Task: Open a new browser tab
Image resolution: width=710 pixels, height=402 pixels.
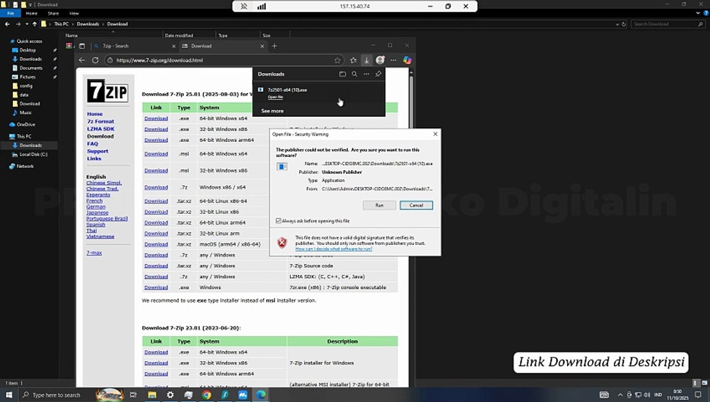Action: (x=274, y=46)
